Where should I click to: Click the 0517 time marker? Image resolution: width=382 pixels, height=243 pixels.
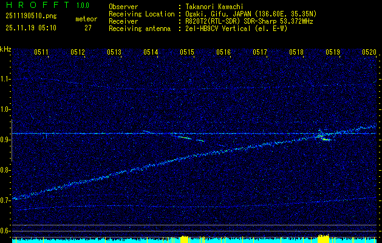[260, 53]
